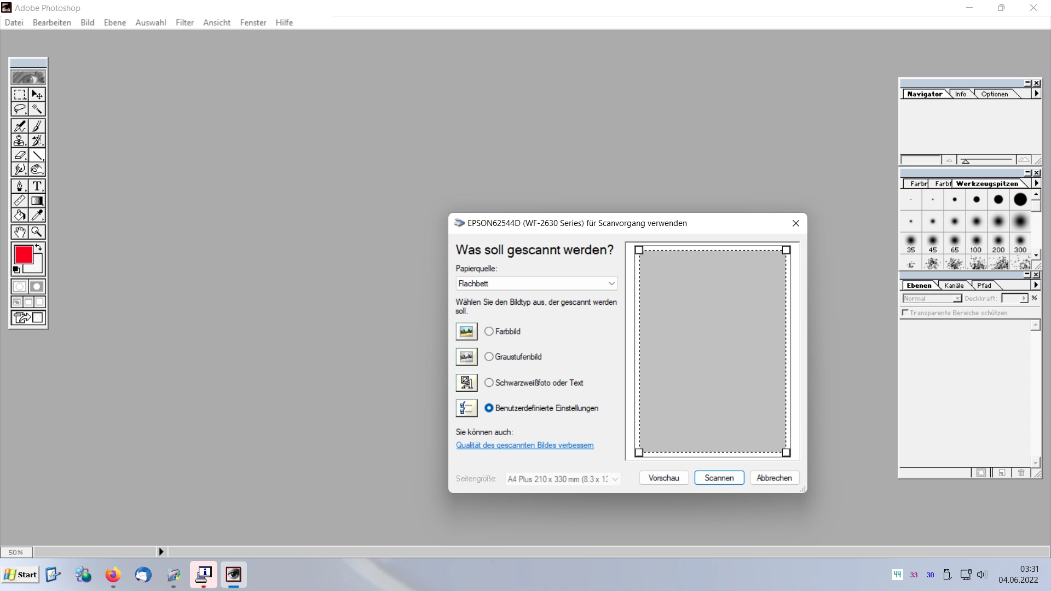
Task: Select the Hand tool
Action: point(20,232)
